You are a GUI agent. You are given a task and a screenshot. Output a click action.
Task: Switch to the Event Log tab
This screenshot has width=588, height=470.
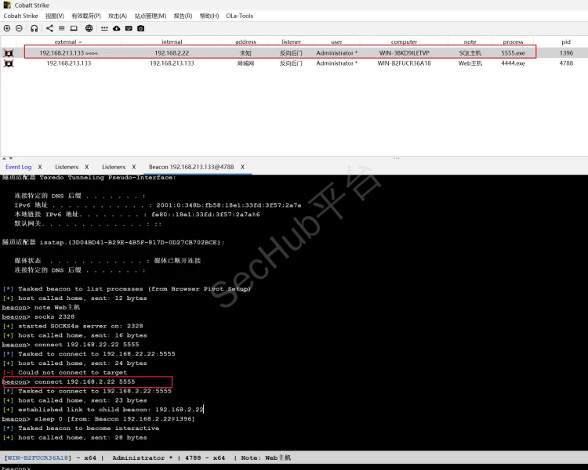[x=18, y=167]
